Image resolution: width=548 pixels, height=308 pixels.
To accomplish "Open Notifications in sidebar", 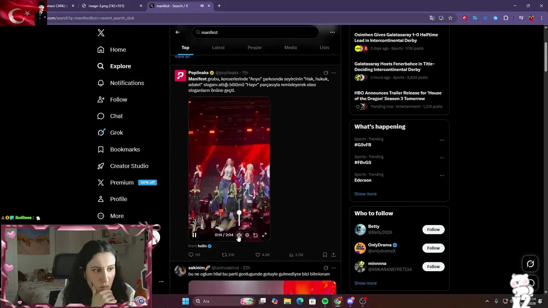I will point(121,83).
